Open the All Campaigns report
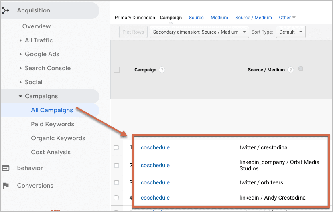The image size is (333, 212). [x=52, y=110]
